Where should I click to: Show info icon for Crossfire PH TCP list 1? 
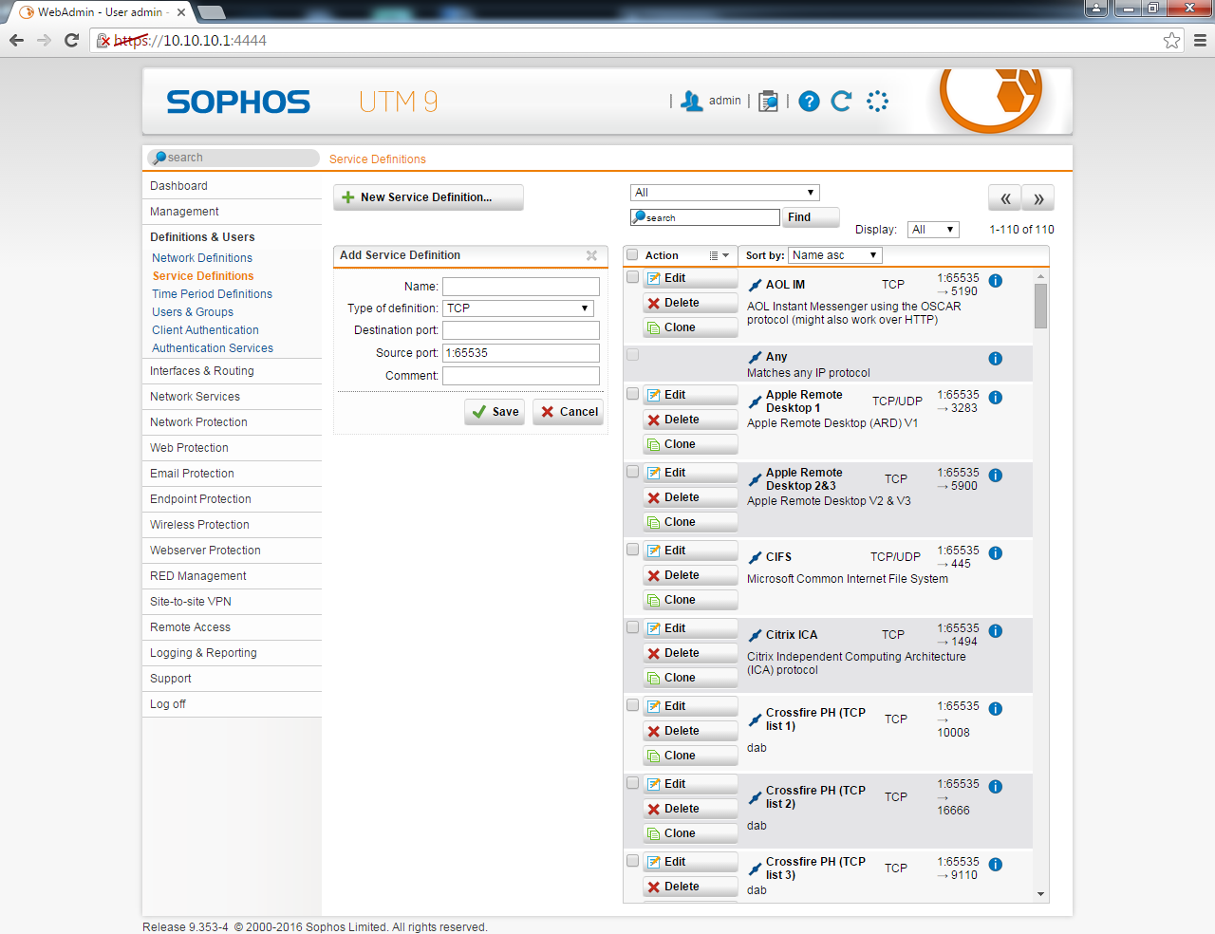click(x=996, y=709)
